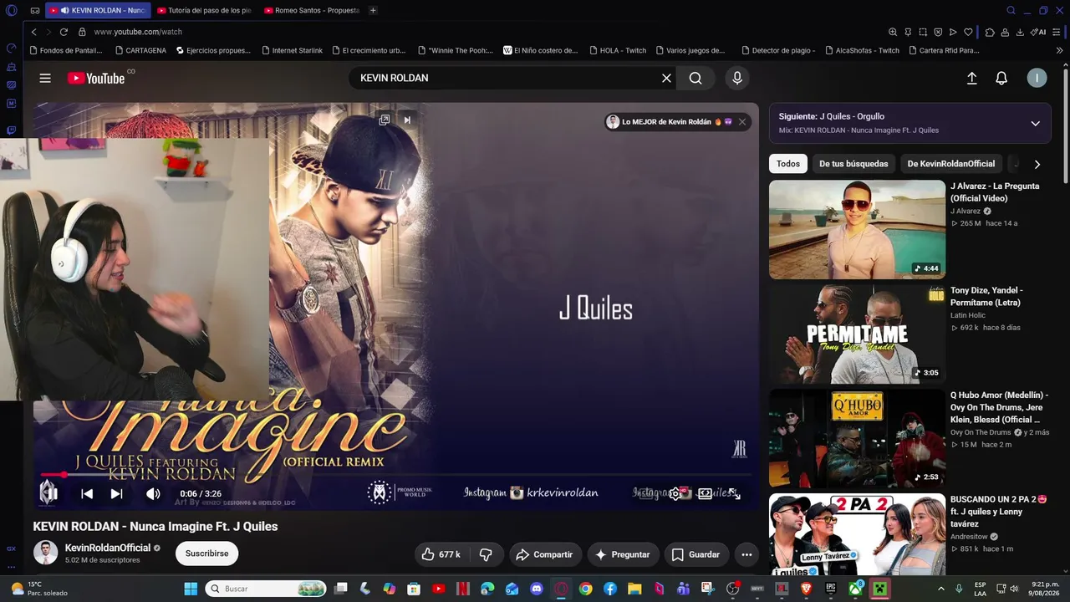Open the browser downloads icon
1070x602 pixels.
tap(1020, 32)
